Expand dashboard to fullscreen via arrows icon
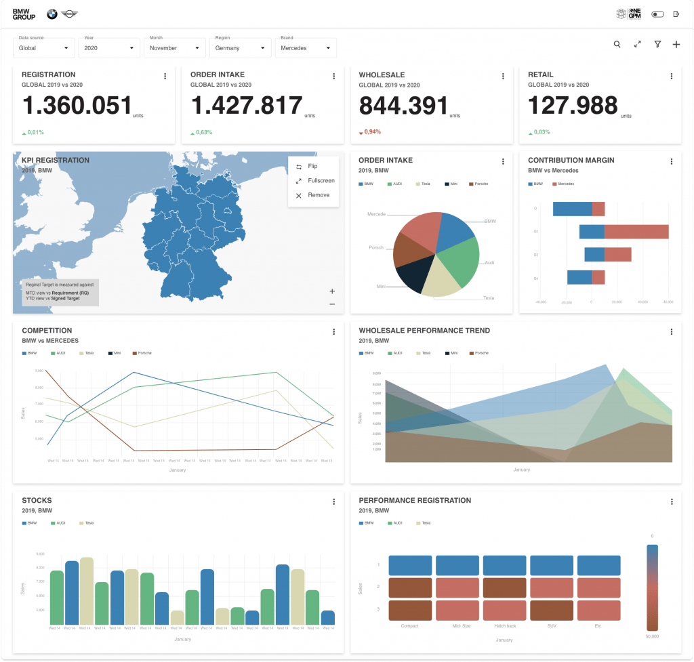Viewport: 694px width, 662px height. point(637,44)
